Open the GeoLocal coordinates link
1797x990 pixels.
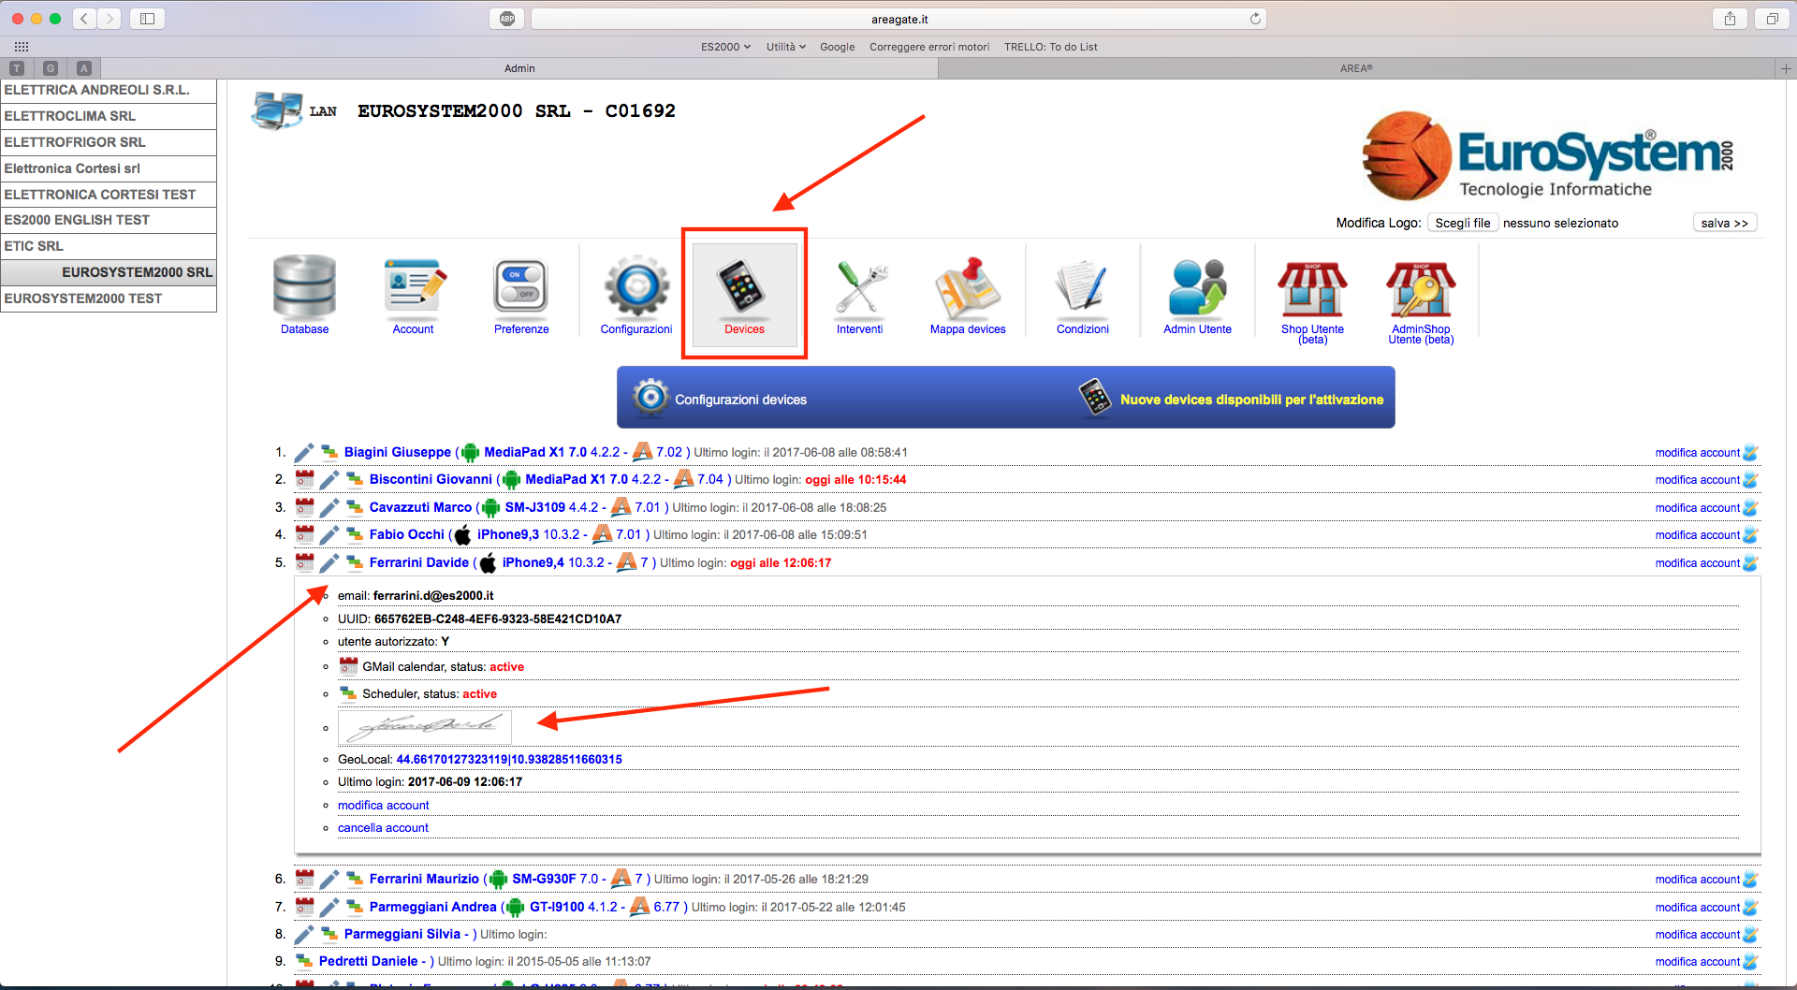pyautogui.click(x=509, y=760)
